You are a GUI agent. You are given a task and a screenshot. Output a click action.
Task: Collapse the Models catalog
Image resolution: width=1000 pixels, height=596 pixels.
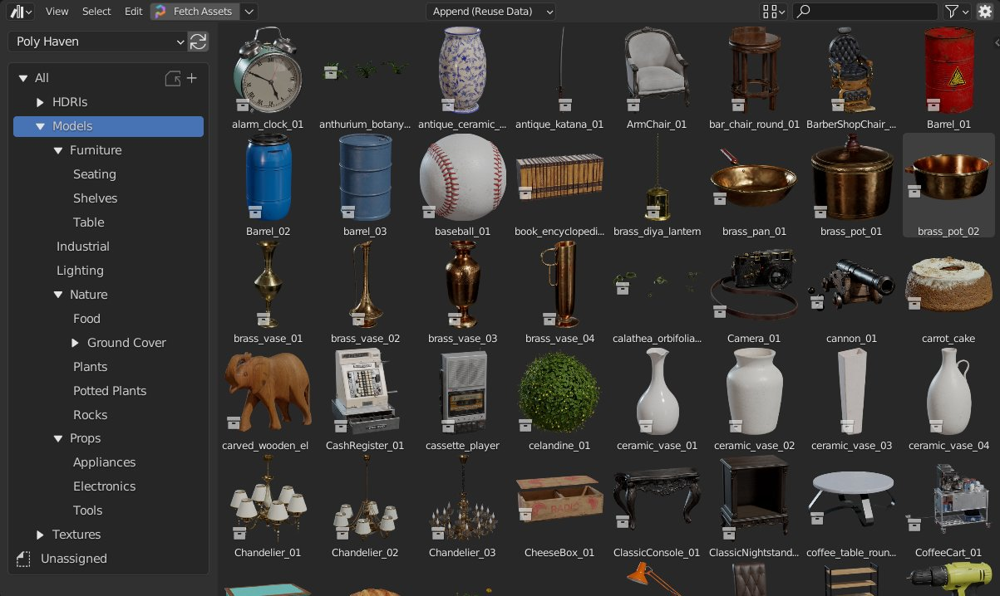[x=40, y=126]
